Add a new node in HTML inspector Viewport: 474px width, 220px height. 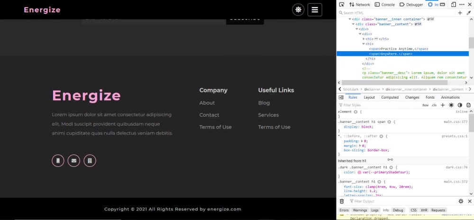[x=460, y=13]
